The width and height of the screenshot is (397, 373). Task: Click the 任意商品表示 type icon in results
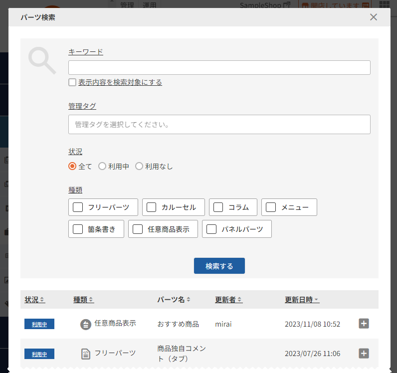click(86, 324)
